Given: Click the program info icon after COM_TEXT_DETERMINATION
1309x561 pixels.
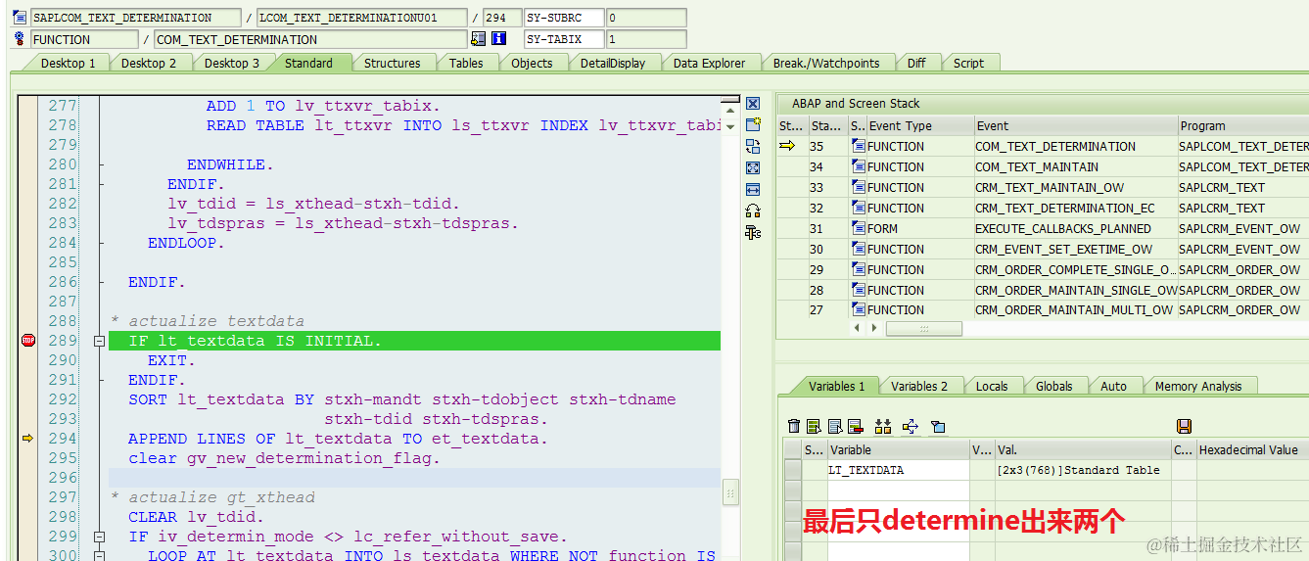Looking at the screenshot, I should (x=478, y=39).
